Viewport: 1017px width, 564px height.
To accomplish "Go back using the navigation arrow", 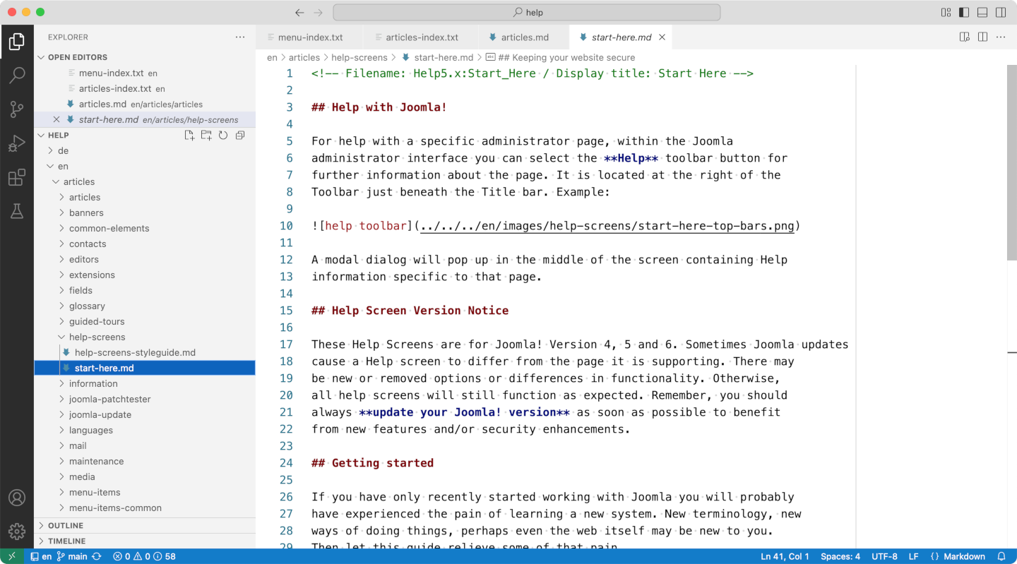I will [x=299, y=12].
